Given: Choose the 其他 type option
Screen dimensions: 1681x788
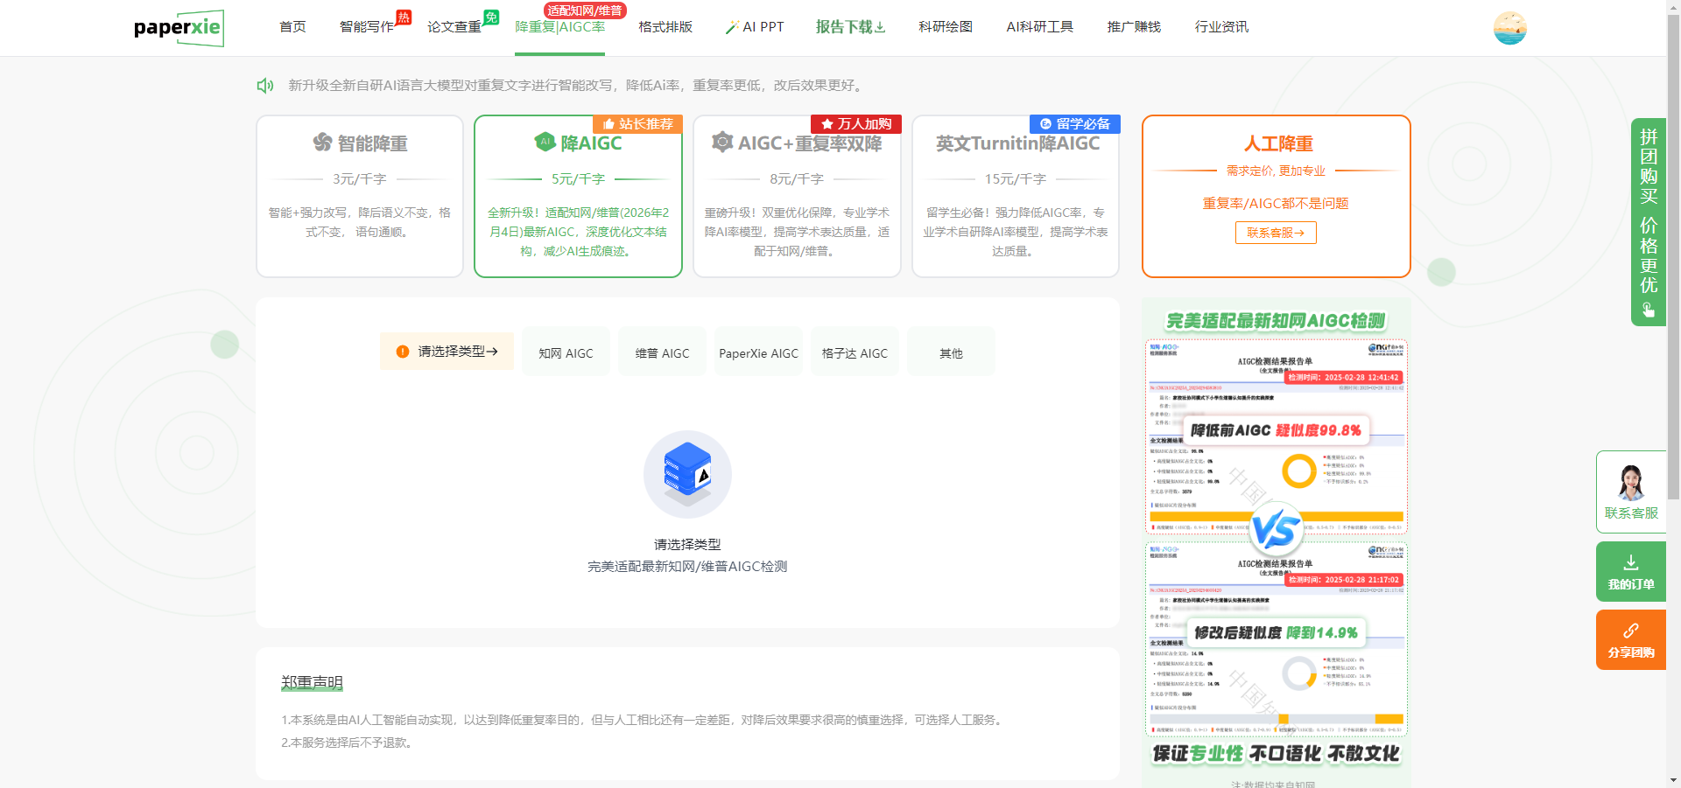Looking at the screenshot, I should tap(951, 353).
